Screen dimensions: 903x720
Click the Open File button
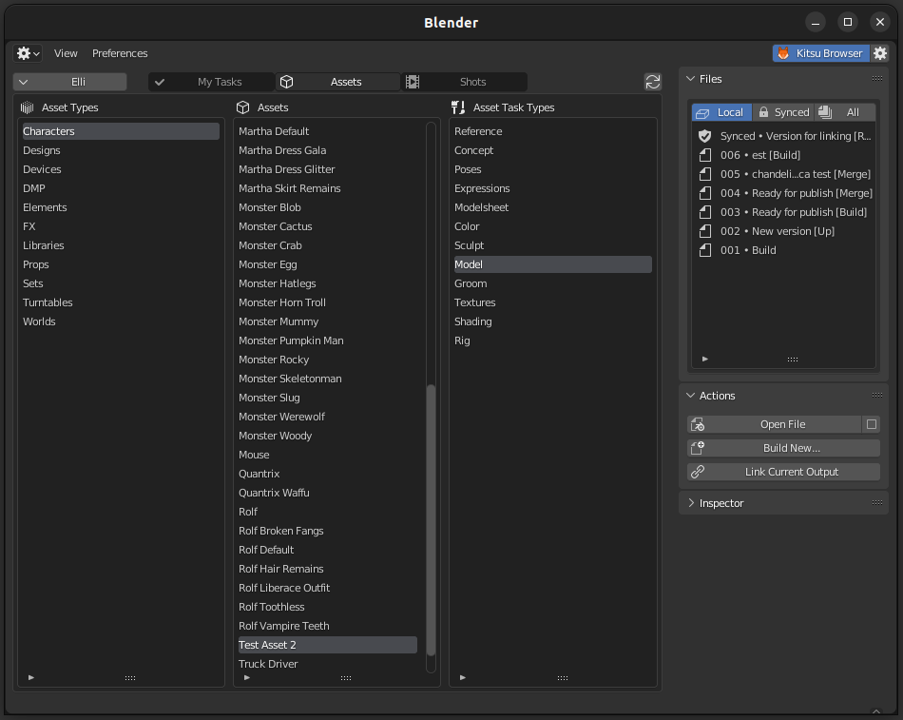(x=774, y=424)
